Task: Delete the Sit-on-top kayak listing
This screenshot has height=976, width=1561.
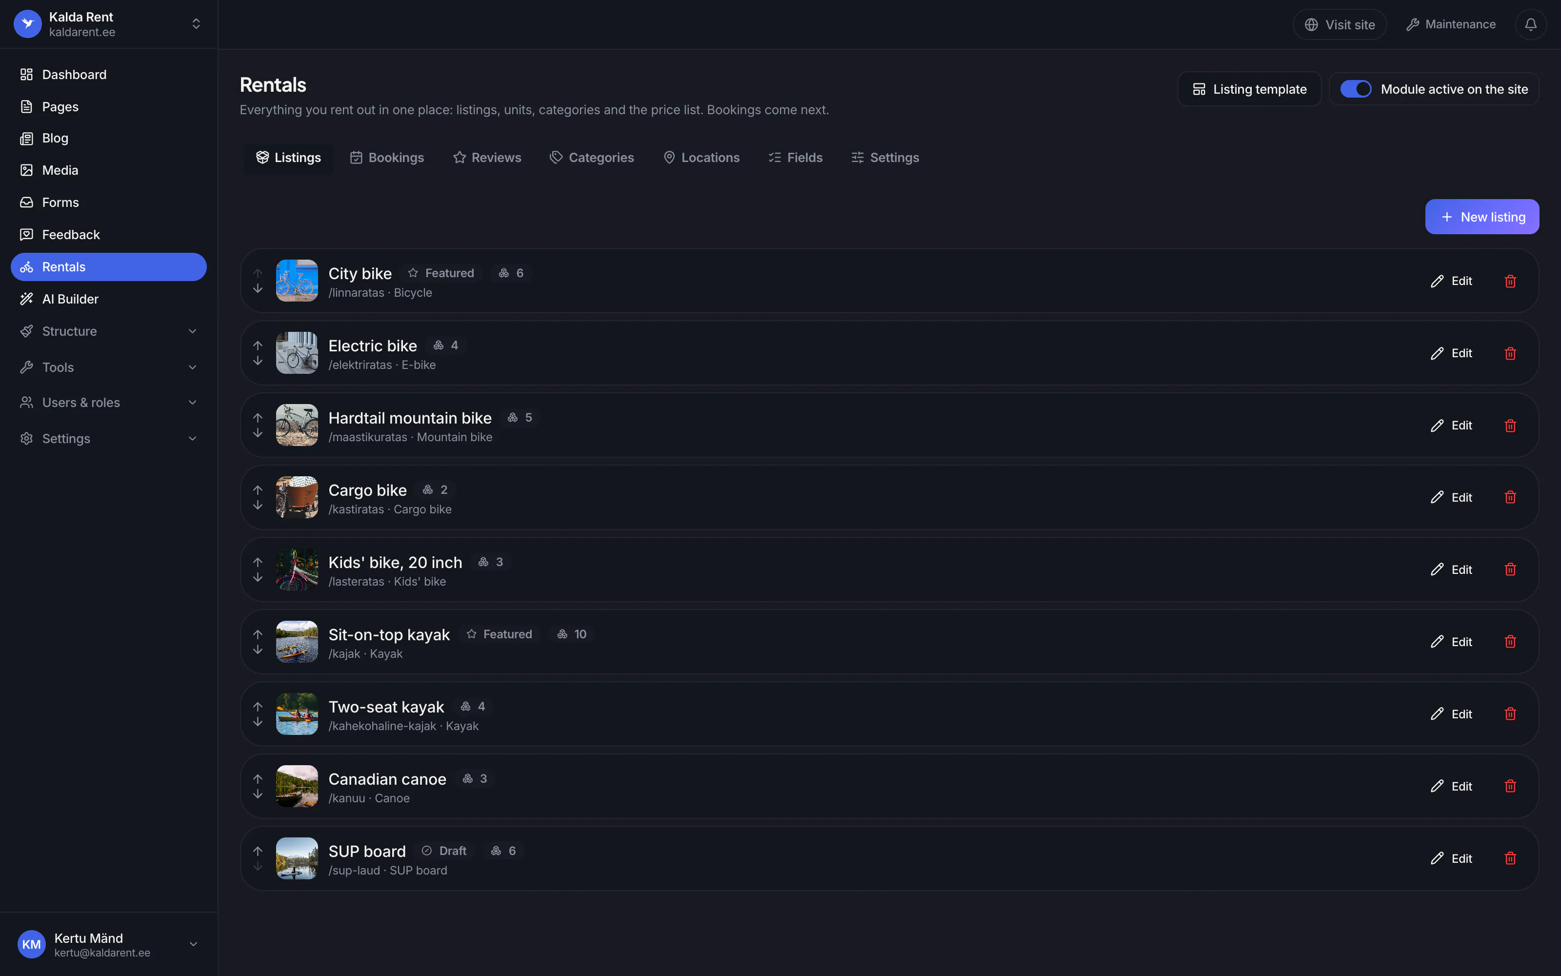Action: tap(1510, 642)
